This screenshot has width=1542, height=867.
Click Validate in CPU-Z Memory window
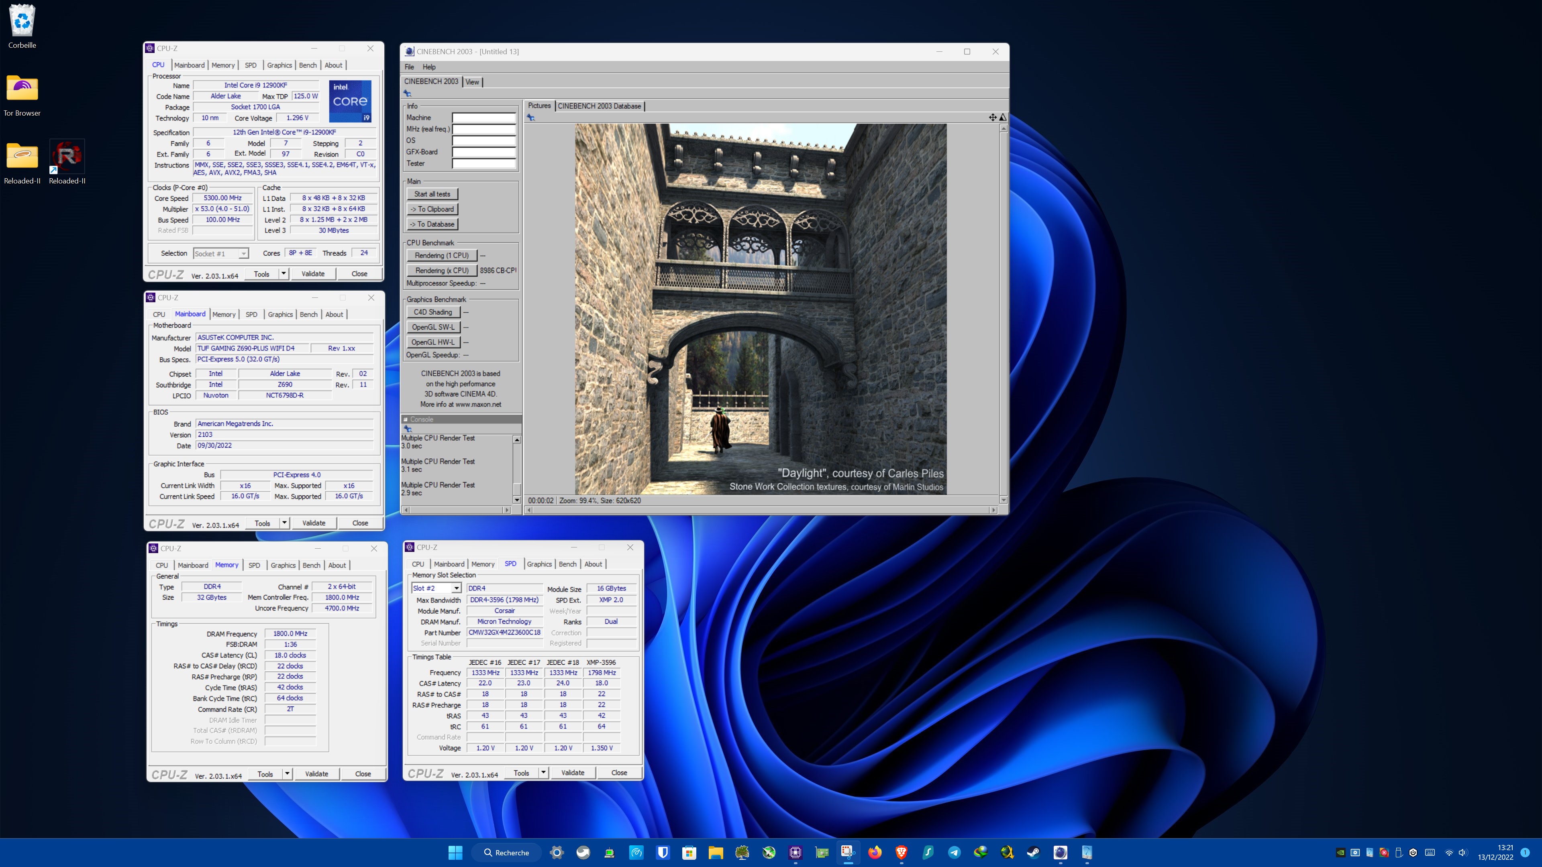(x=317, y=773)
